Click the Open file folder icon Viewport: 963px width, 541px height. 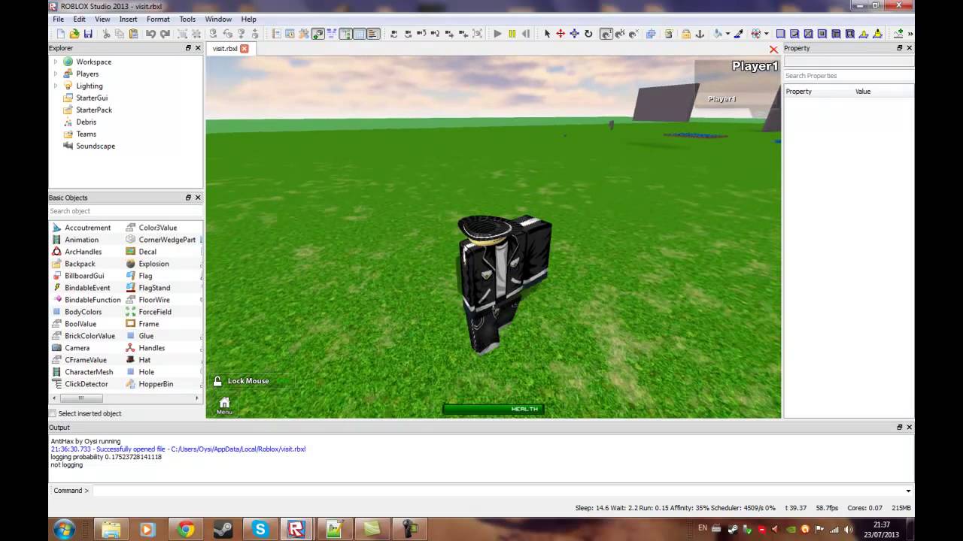pyautogui.click(x=74, y=34)
